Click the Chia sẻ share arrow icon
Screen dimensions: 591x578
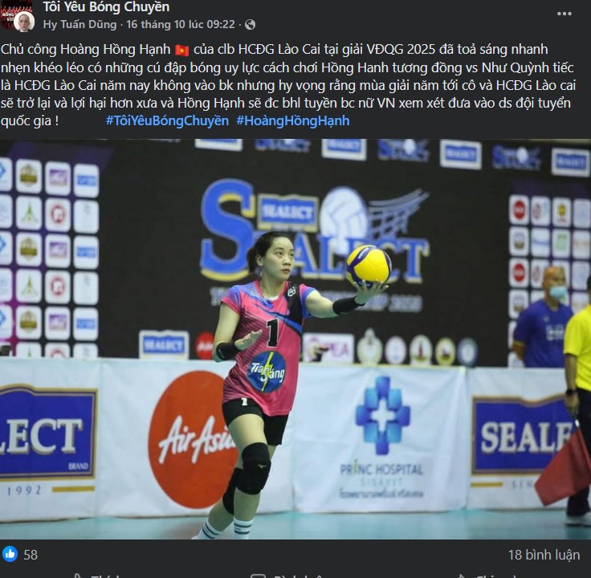coord(460,576)
